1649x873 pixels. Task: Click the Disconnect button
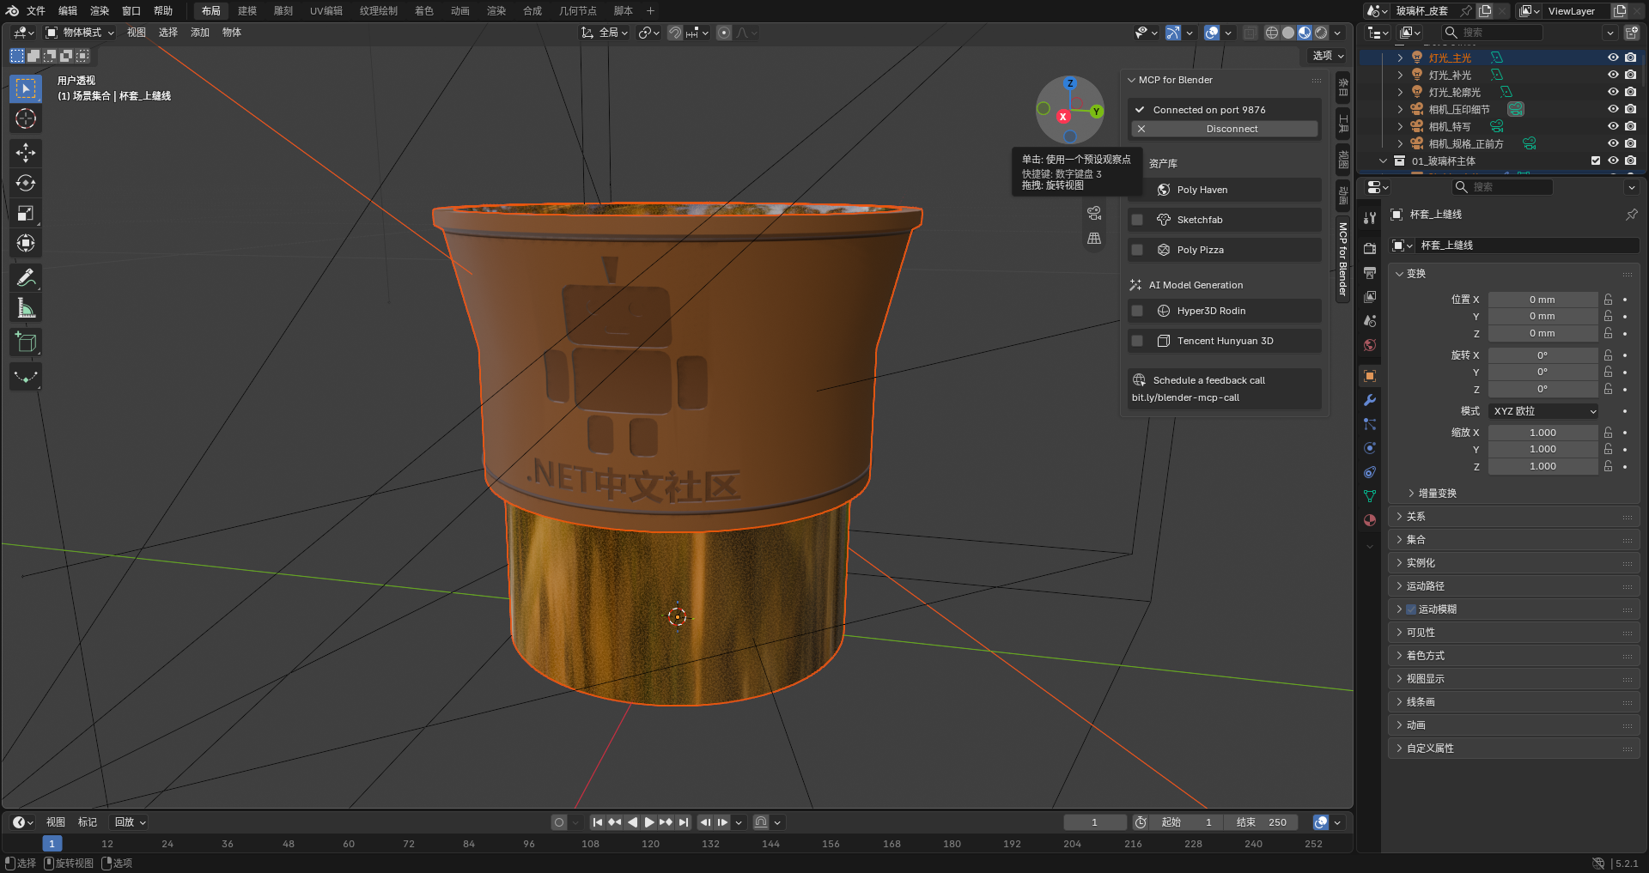[1225, 129]
